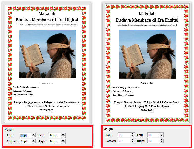
Task: Click the blindfolded reader image in left preview
Action: coord(47,54)
